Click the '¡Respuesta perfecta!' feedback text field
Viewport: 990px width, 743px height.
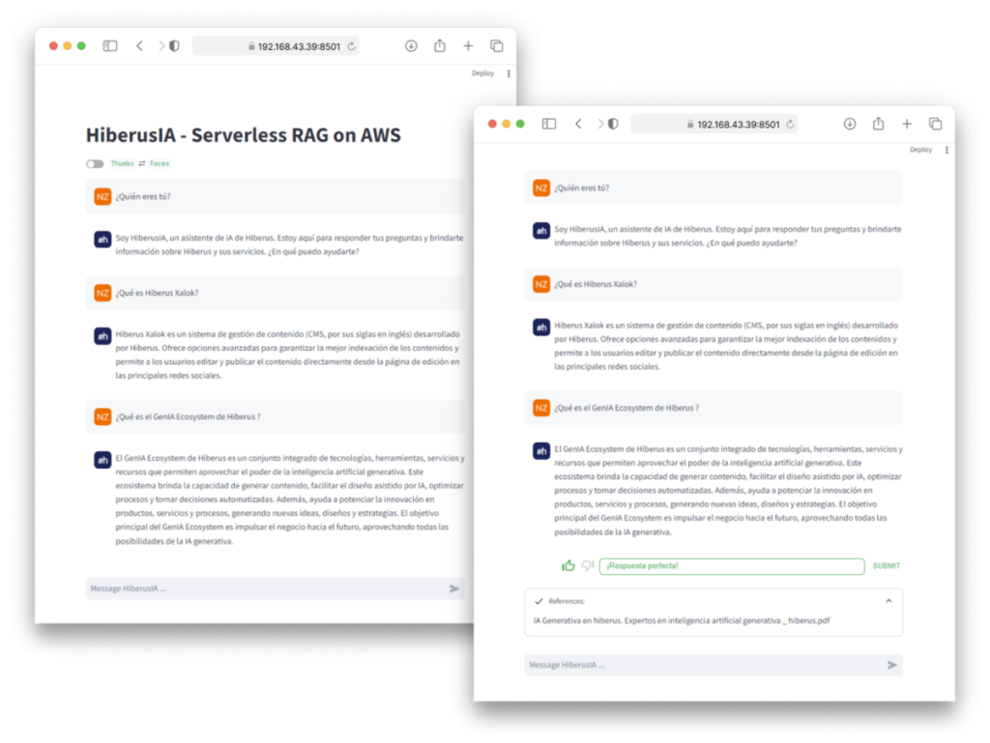click(x=732, y=566)
